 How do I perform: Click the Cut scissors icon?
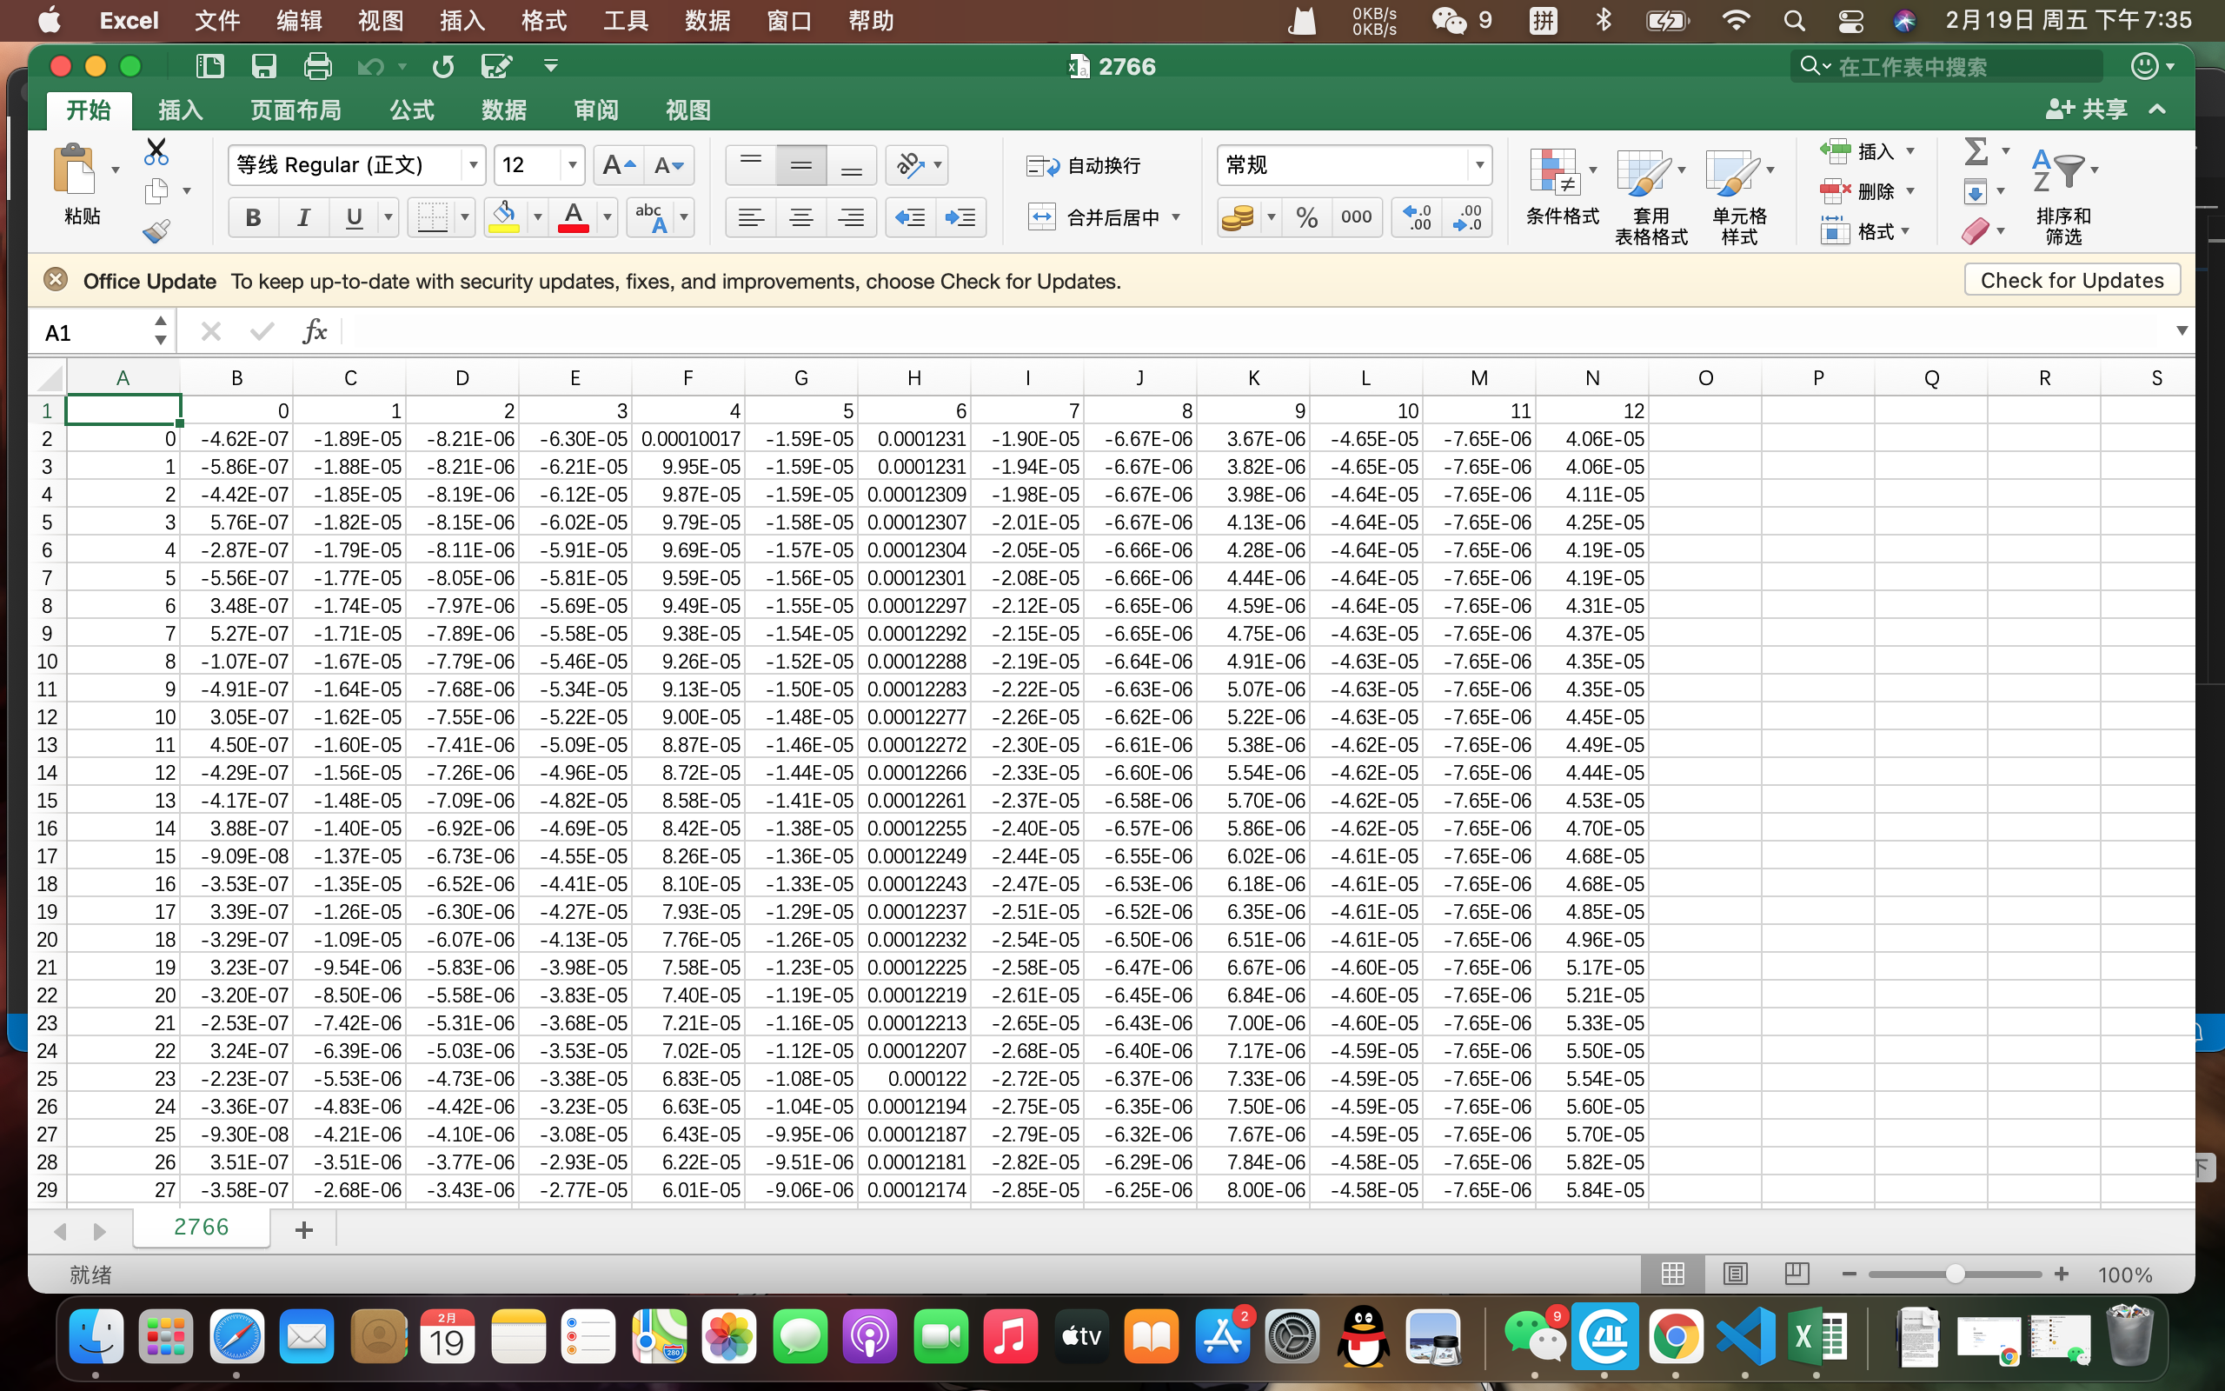tap(156, 150)
